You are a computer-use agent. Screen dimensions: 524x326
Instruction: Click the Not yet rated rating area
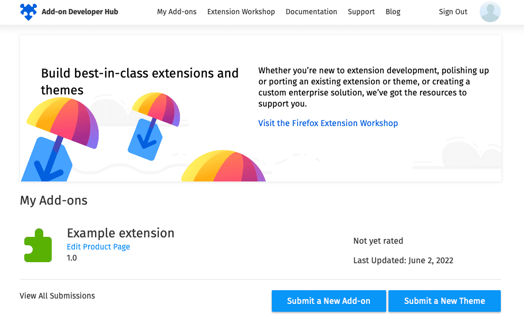coord(378,241)
